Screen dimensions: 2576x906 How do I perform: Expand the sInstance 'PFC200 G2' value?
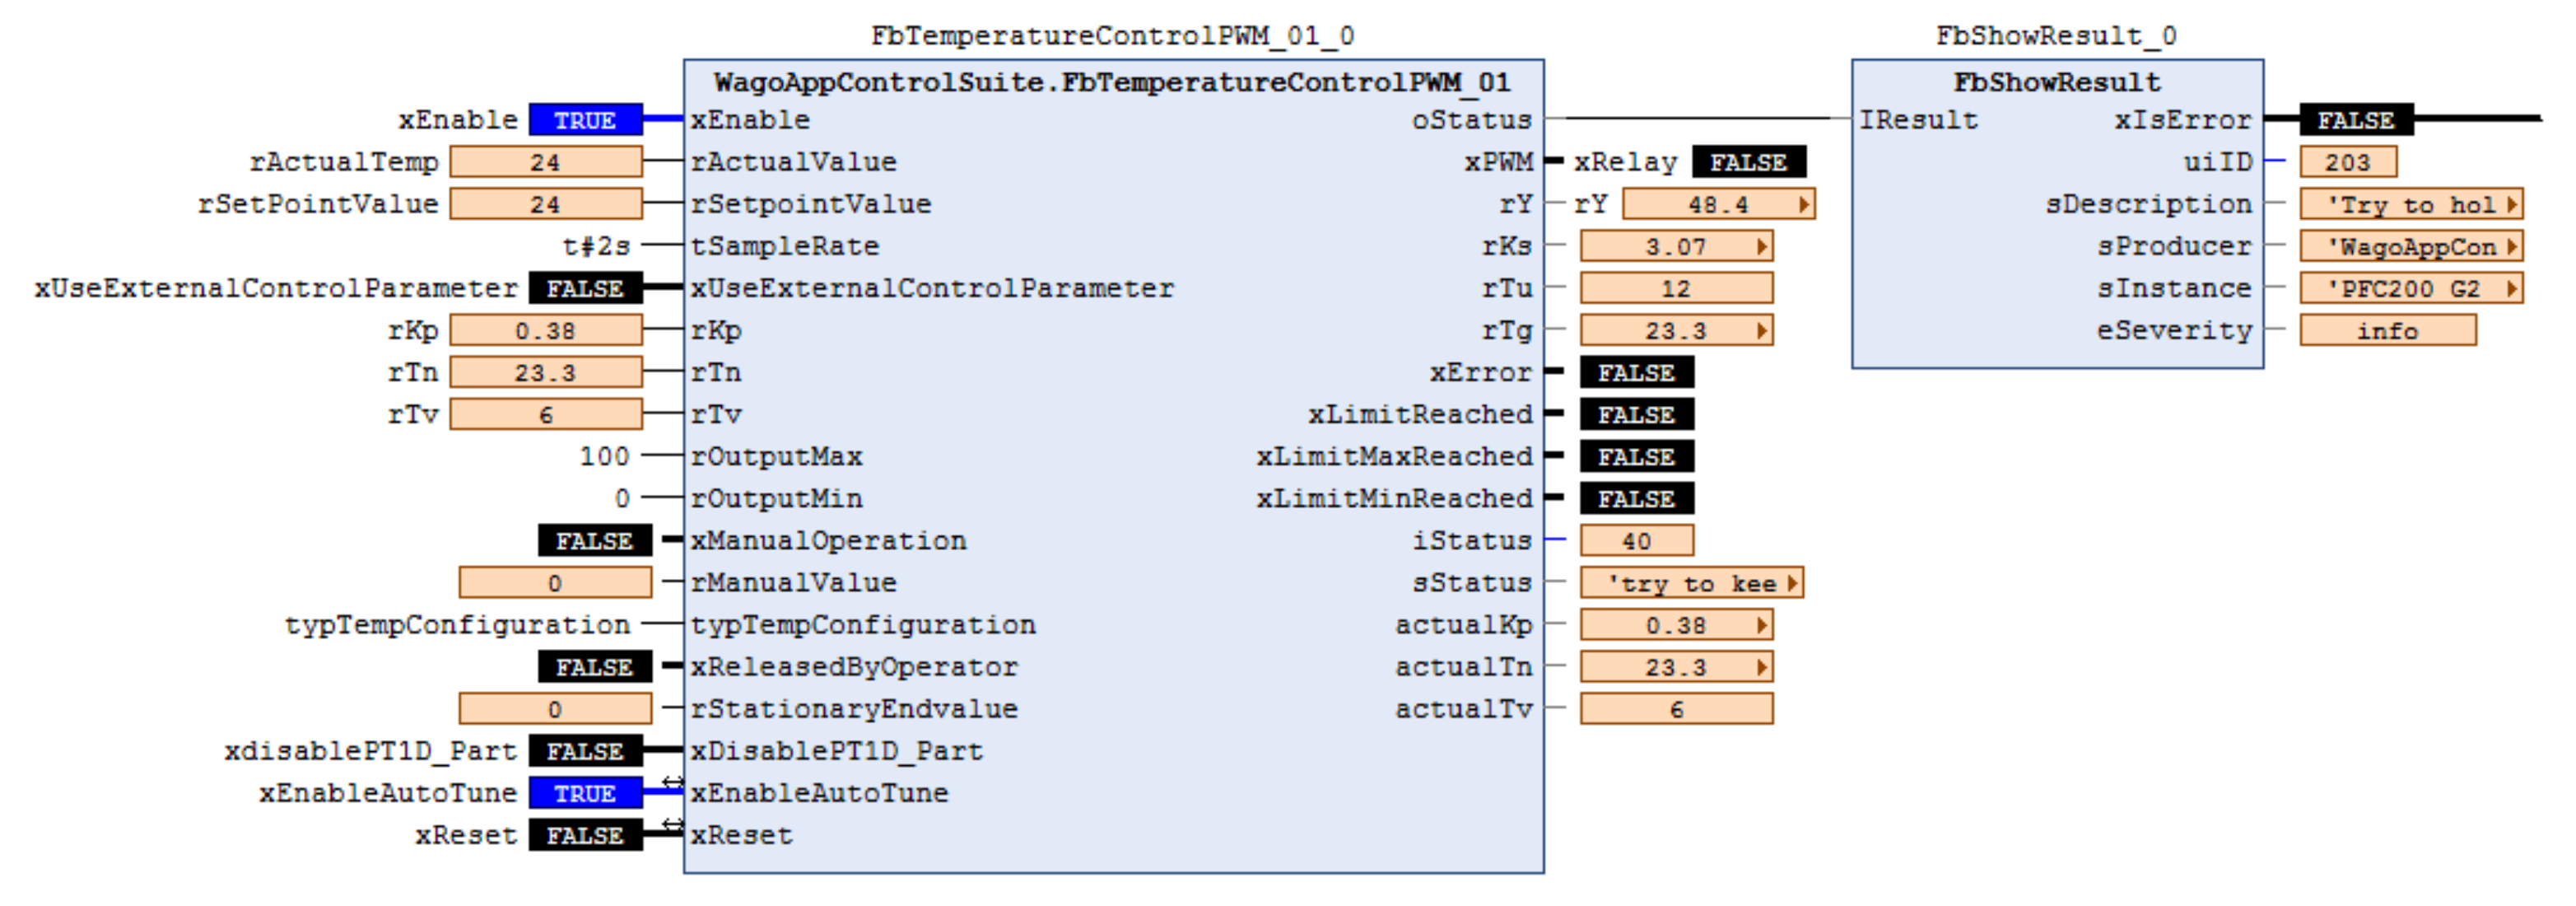tap(2511, 288)
